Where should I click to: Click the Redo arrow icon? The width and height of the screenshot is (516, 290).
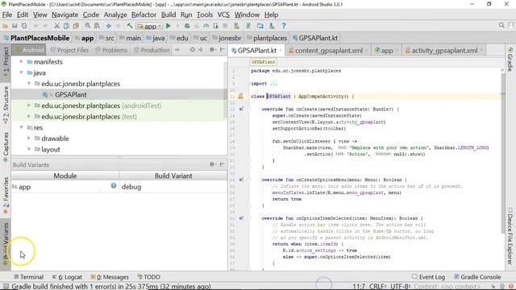coord(45,26)
